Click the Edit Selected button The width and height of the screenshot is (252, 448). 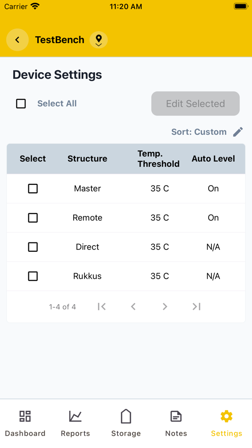[195, 103]
